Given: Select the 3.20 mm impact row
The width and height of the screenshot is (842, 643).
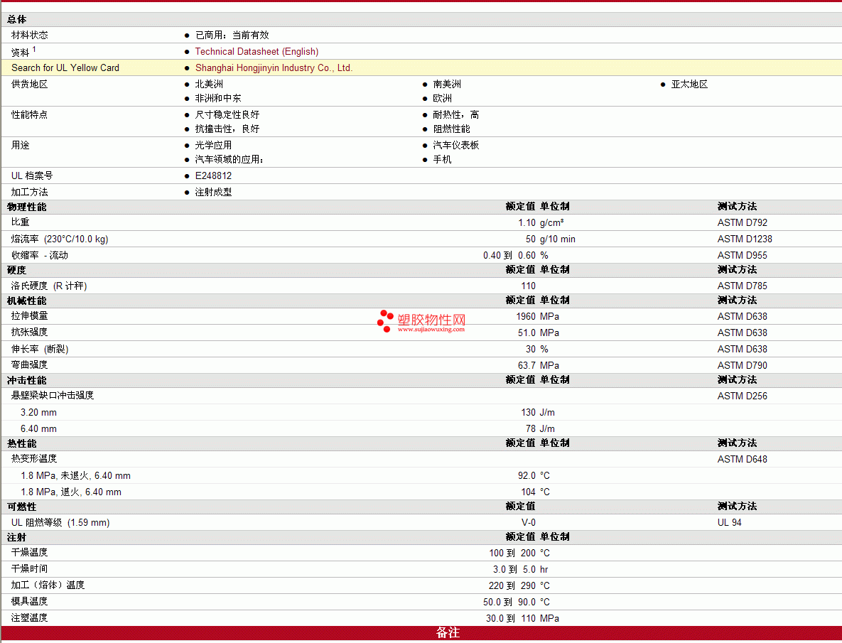Looking at the screenshot, I should [x=421, y=413].
